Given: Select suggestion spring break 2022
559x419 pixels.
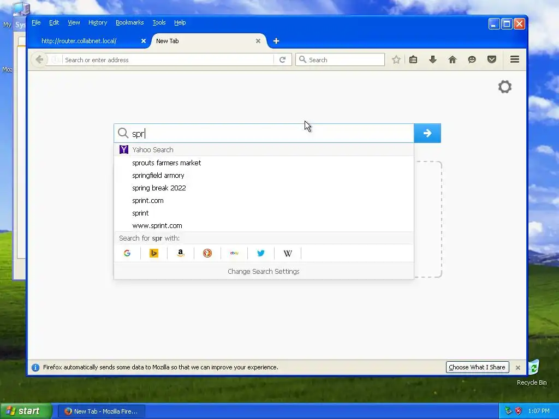Looking at the screenshot, I should (264, 188).
